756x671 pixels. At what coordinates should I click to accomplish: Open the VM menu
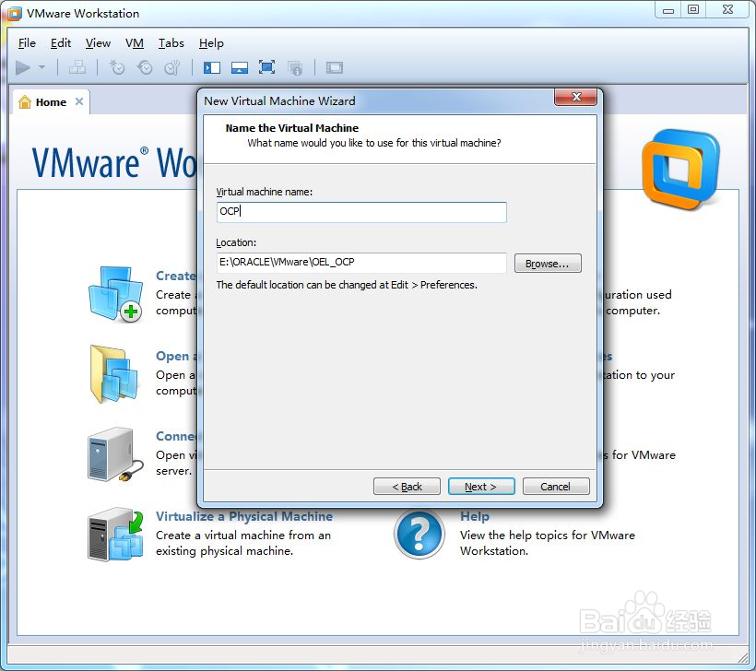pyautogui.click(x=135, y=43)
